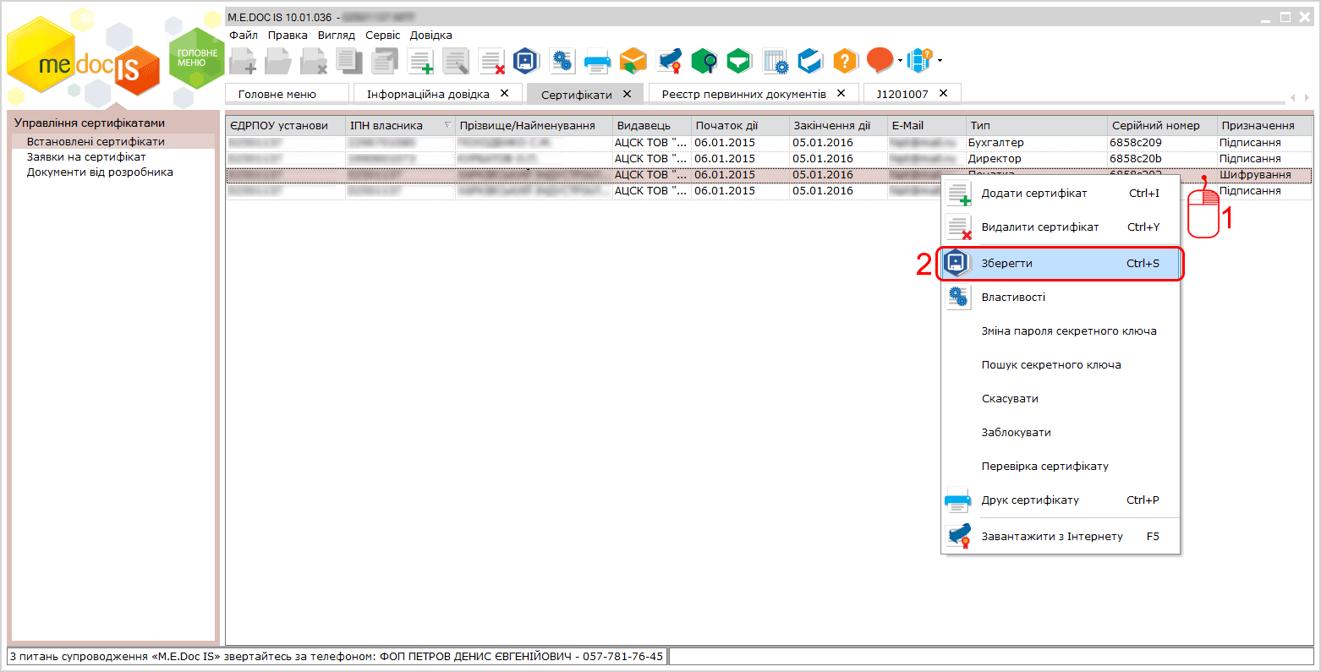Sort by ІПН власника column header
The width and height of the screenshot is (1321, 672).
coord(400,126)
